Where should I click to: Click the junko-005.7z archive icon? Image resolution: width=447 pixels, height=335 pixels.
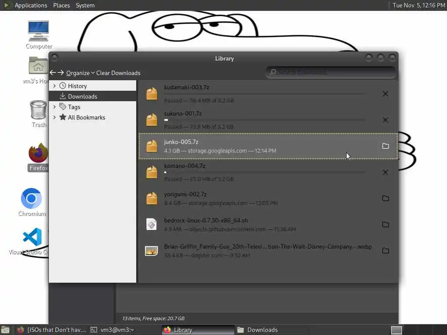[x=151, y=146]
